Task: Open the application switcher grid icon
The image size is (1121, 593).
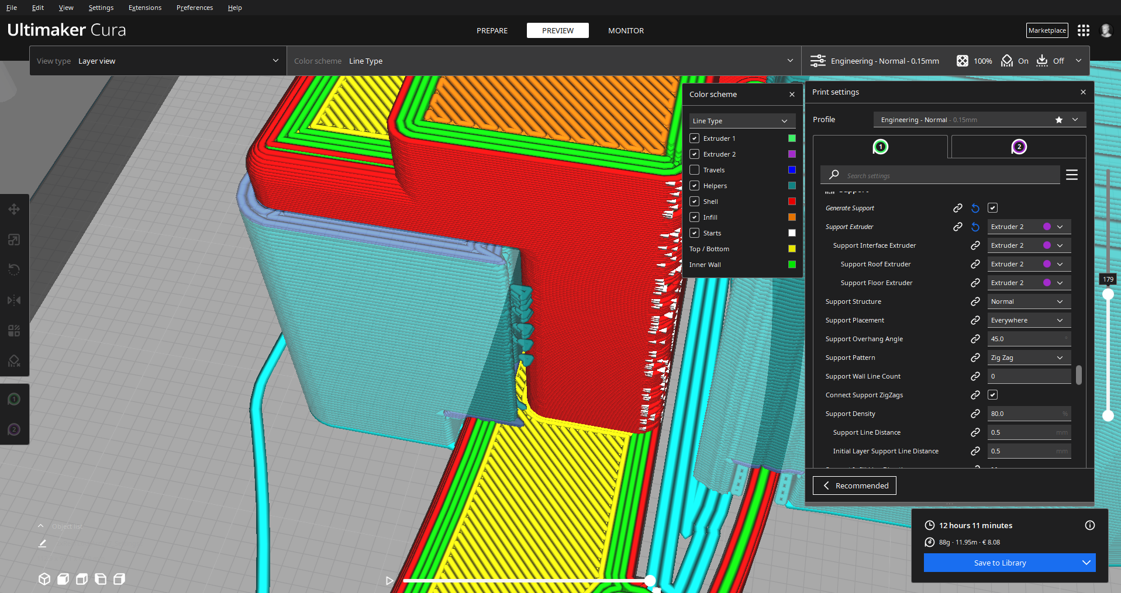Action: (x=1084, y=30)
